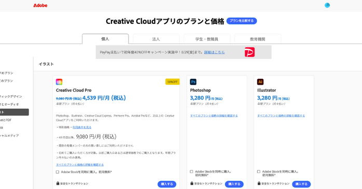The image size is (362, 189).
Task: Click the struck-through 9,080 円/月 price
Action: point(69,99)
